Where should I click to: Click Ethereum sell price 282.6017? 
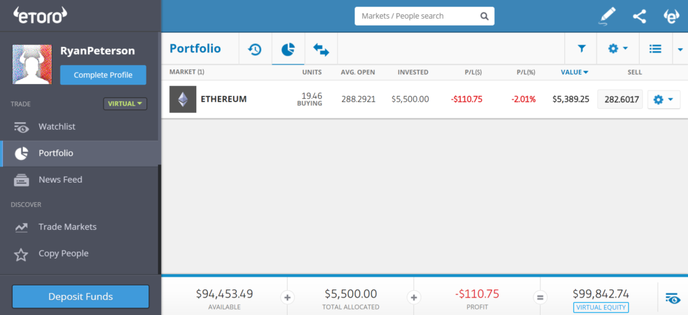[x=620, y=99]
